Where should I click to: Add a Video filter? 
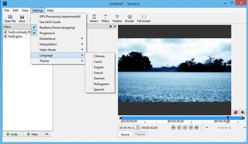[x=32, y=134]
